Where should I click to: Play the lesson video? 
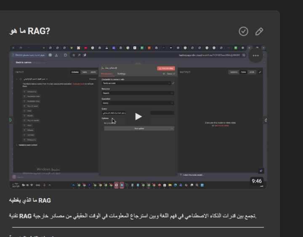(138, 117)
